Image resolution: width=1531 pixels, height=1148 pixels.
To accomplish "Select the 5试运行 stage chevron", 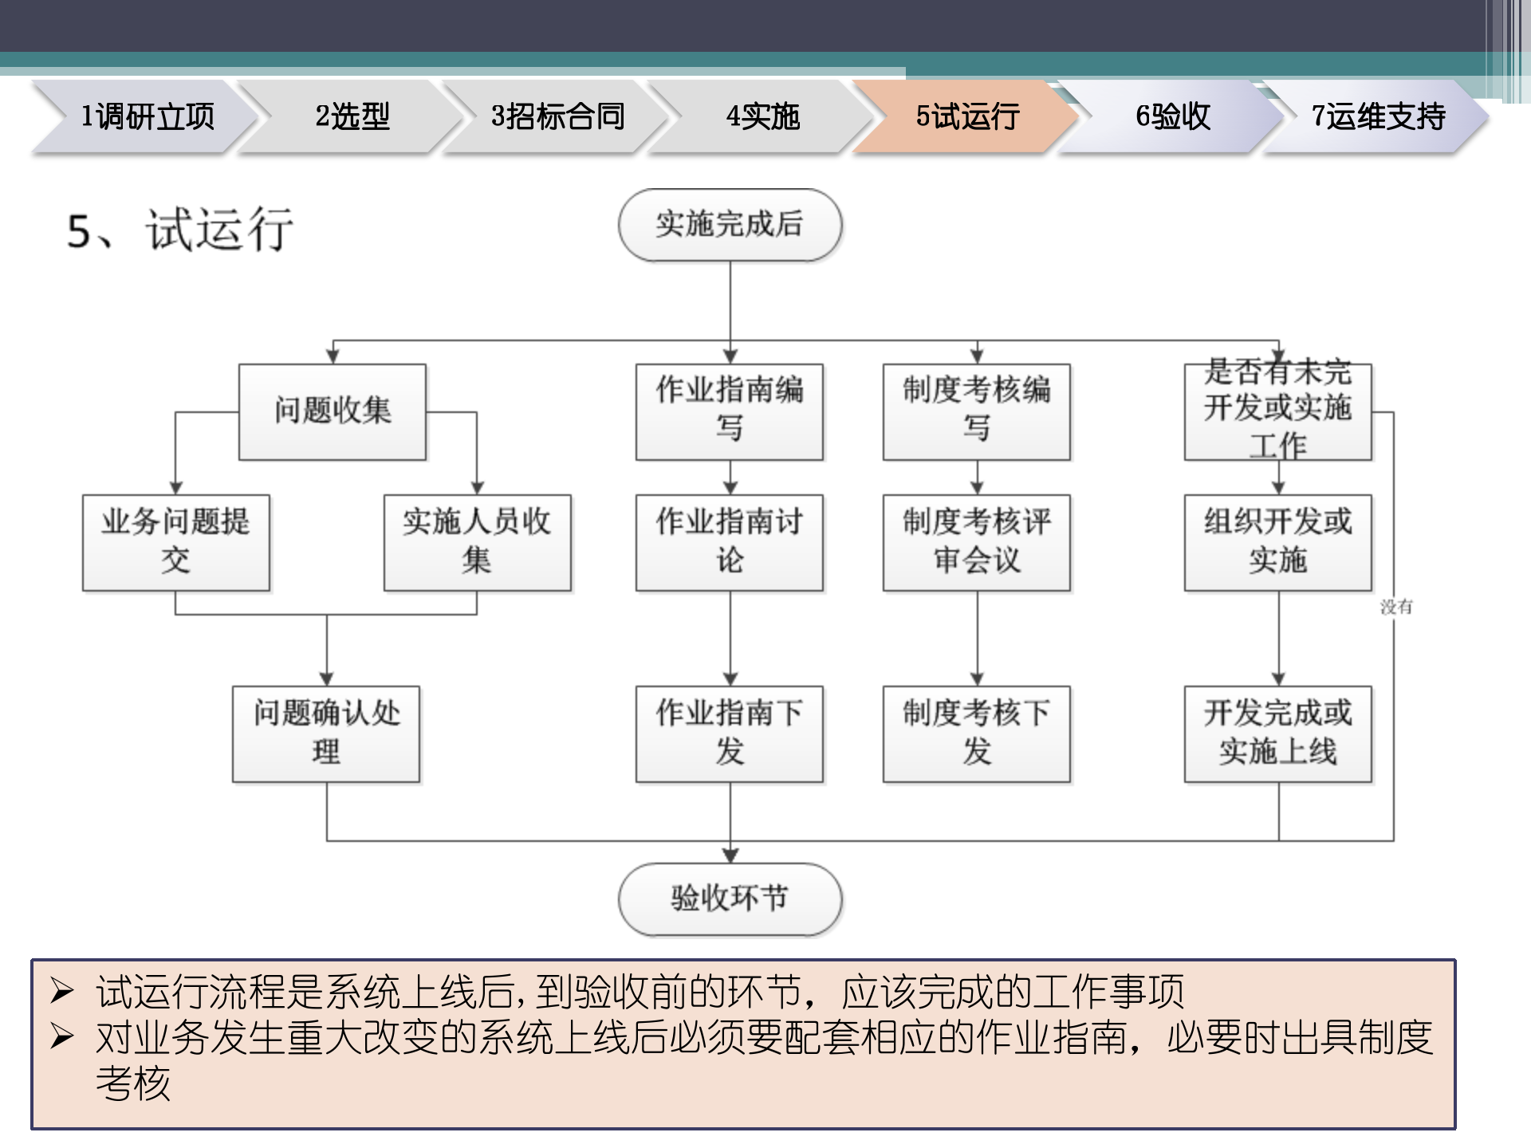I will pos(965,118).
